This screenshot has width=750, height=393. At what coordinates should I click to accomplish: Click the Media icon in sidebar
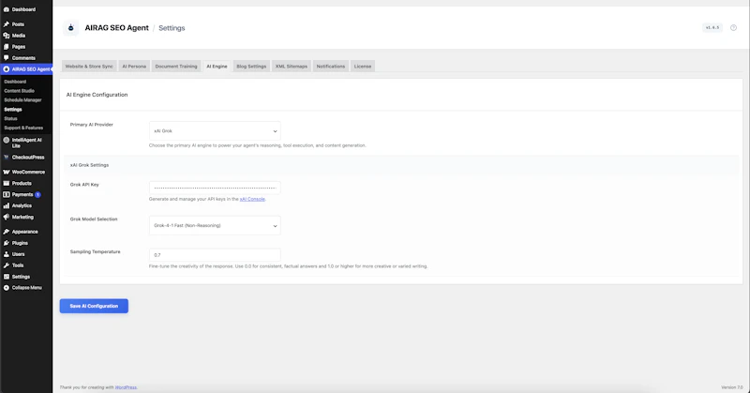pyautogui.click(x=7, y=36)
